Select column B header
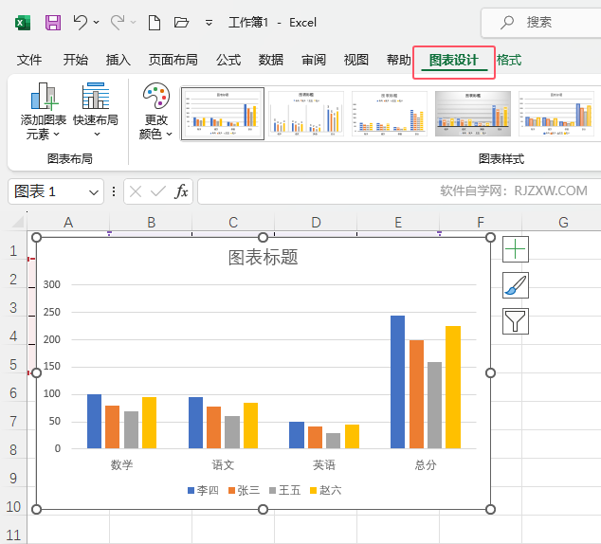601x544 pixels. 151,222
